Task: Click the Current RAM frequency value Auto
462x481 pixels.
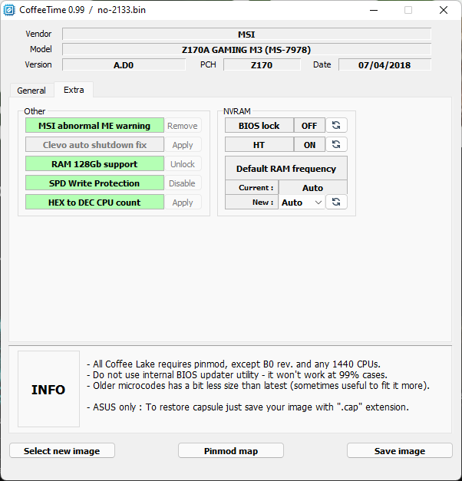Action: pos(313,187)
